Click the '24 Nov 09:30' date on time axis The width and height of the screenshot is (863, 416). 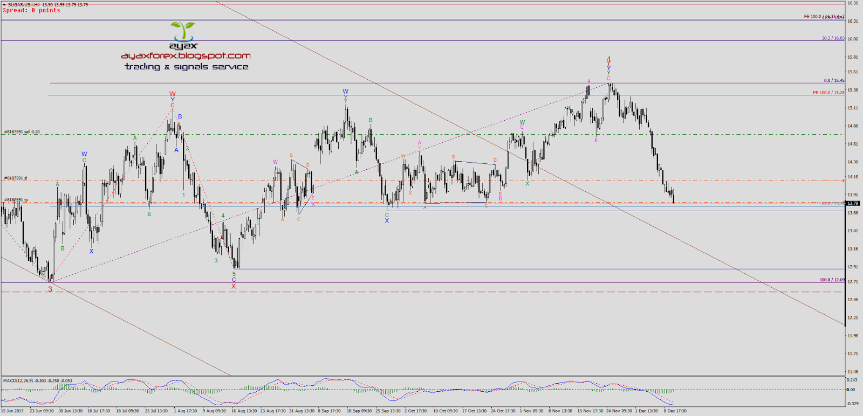click(x=619, y=411)
